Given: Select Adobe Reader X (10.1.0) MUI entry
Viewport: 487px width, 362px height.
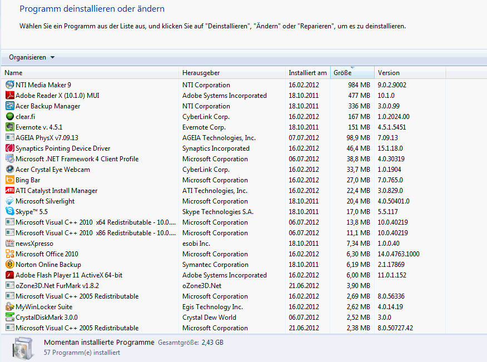Looking at the screenshot, I should tap(57, 96).
